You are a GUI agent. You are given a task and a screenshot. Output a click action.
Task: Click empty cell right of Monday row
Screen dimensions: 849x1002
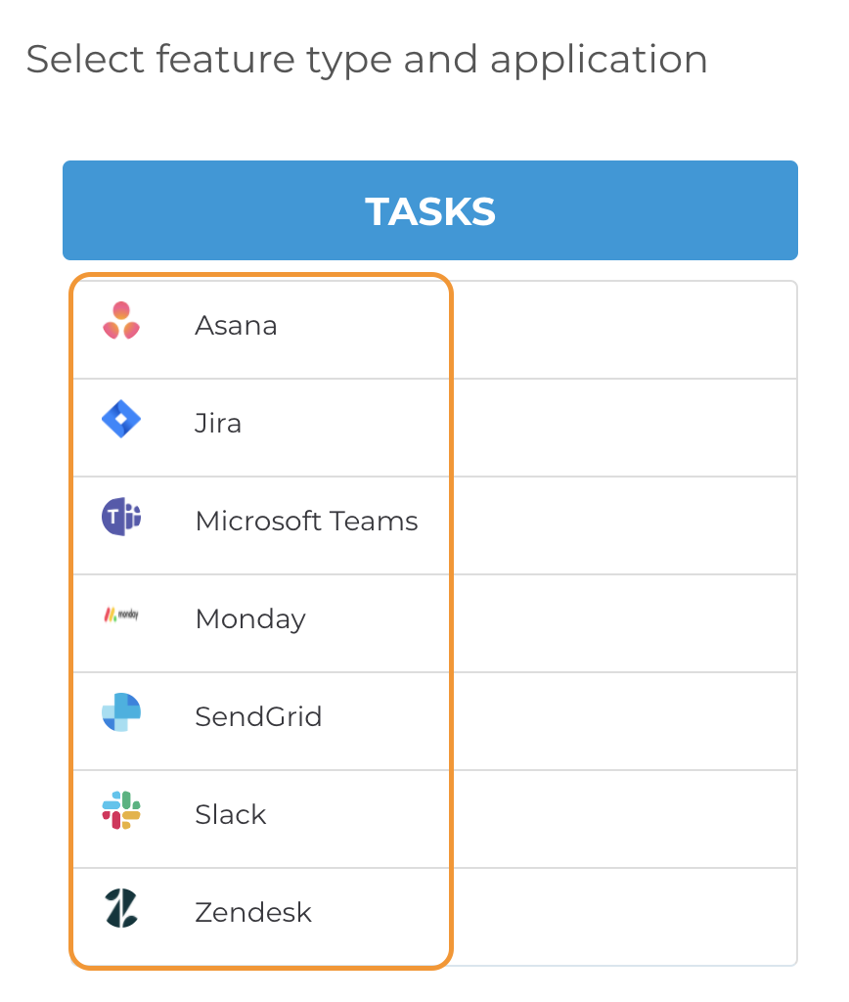coord(624,623)
